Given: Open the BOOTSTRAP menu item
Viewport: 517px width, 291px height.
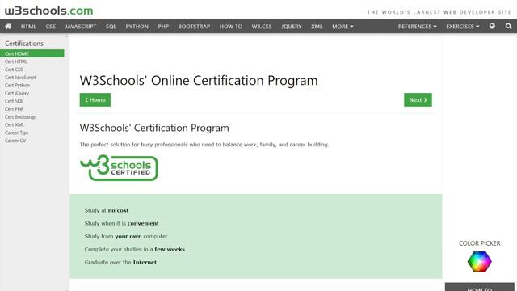Looking at the screenshot, I should coord(194,27).
